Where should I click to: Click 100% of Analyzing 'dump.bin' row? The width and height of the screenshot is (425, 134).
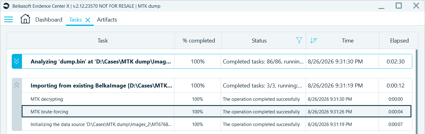(198, 61)
